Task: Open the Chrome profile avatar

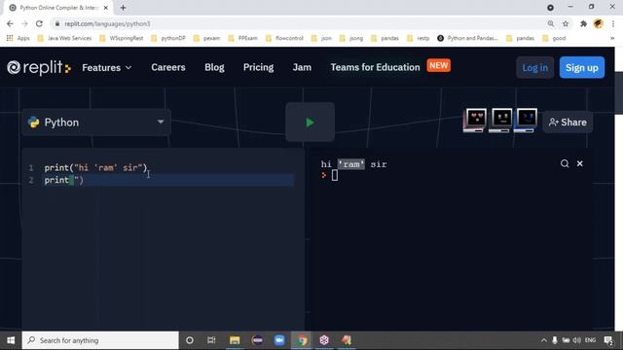Action: (599, 23)
